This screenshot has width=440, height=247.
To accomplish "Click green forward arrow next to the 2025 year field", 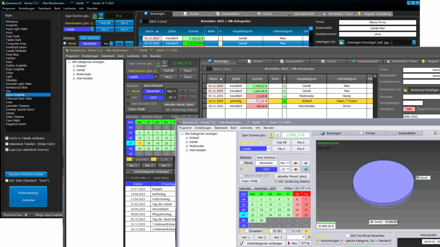I will [193, 97].
